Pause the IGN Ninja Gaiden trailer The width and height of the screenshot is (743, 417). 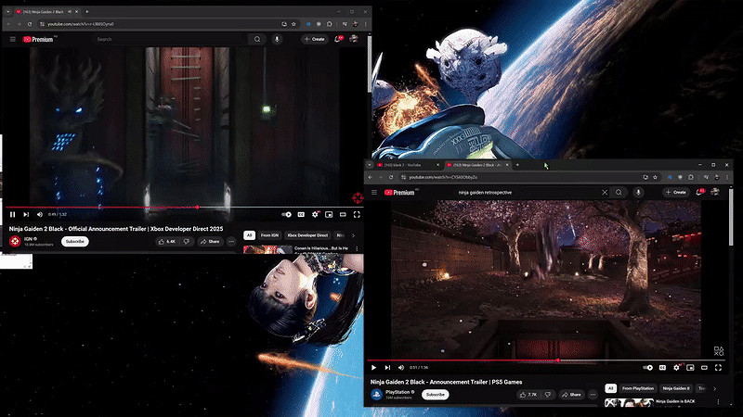click(13, 214)
